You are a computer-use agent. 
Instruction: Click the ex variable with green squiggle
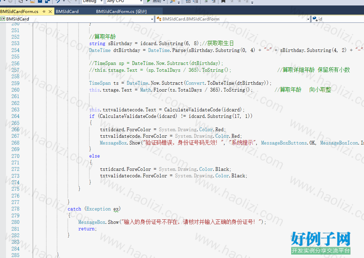tap(116, 209)
